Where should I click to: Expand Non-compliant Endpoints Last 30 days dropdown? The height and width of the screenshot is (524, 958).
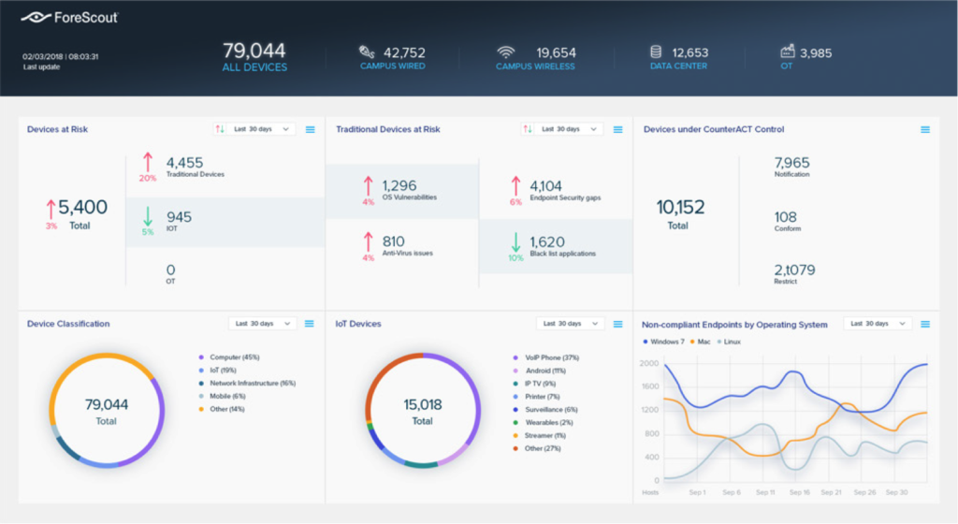coord(877,324)
